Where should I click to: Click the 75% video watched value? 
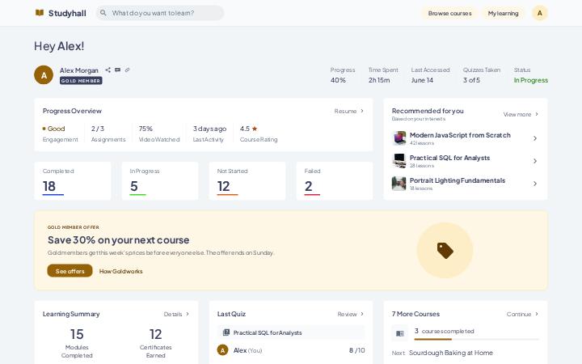145,129
